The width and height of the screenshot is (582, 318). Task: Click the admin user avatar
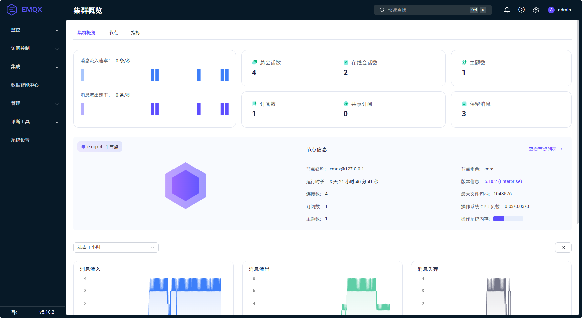tap(551, 10)
